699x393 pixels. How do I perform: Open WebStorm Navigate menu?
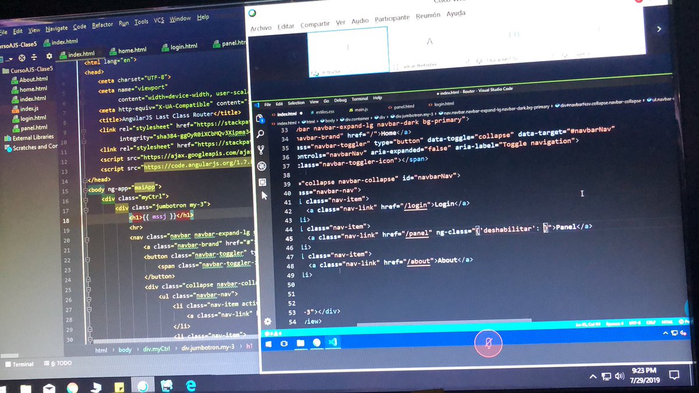[57, 28]
